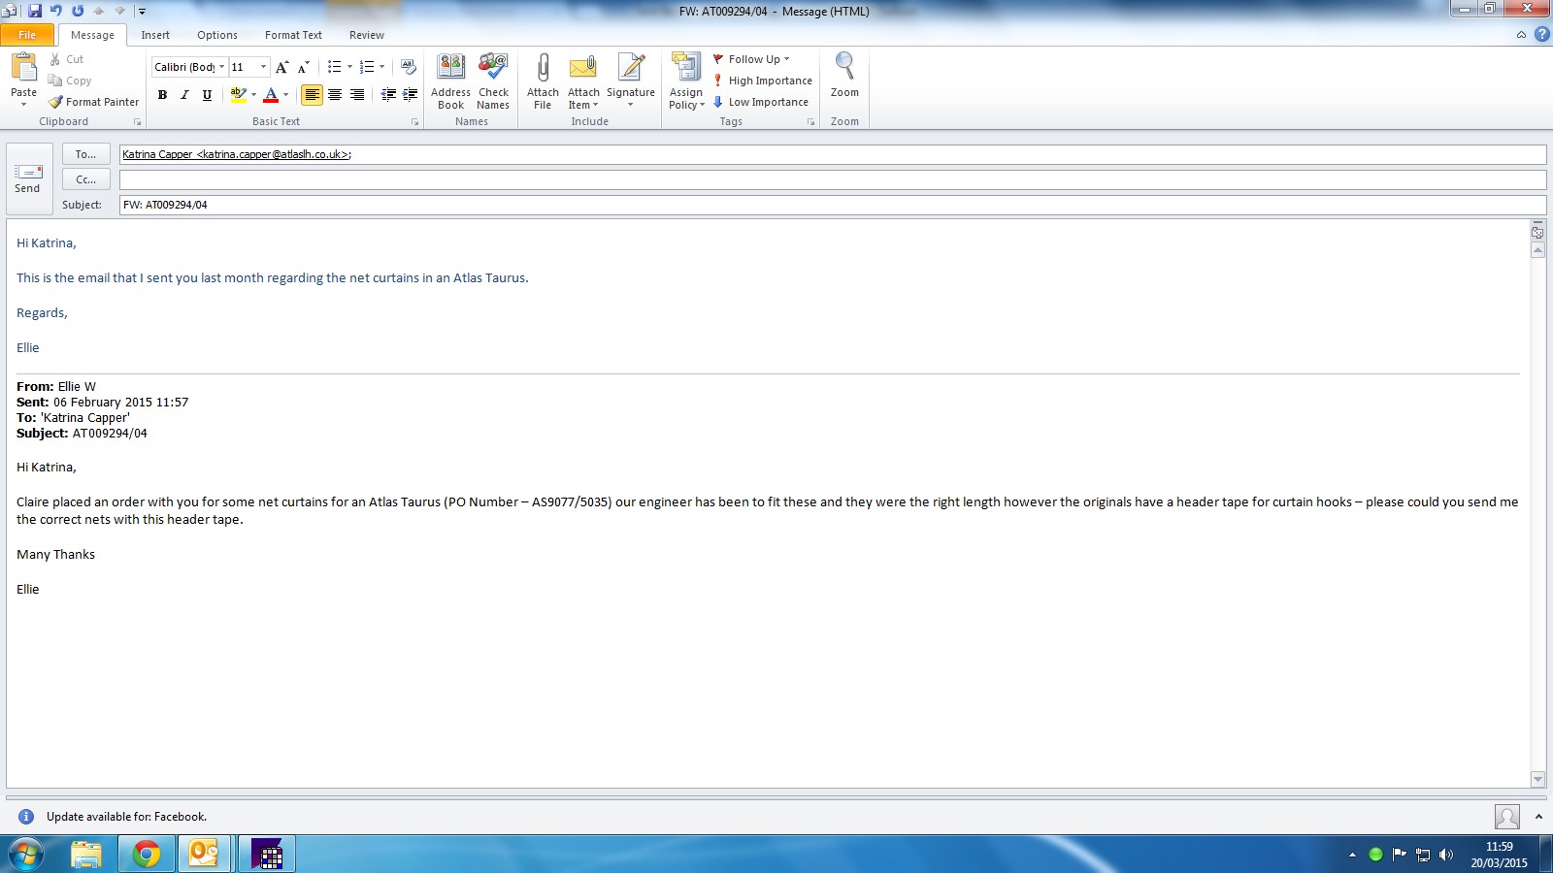Open the Clipboard pane launcher
This screenshot has height=873, width=1553.
point(137,122)
